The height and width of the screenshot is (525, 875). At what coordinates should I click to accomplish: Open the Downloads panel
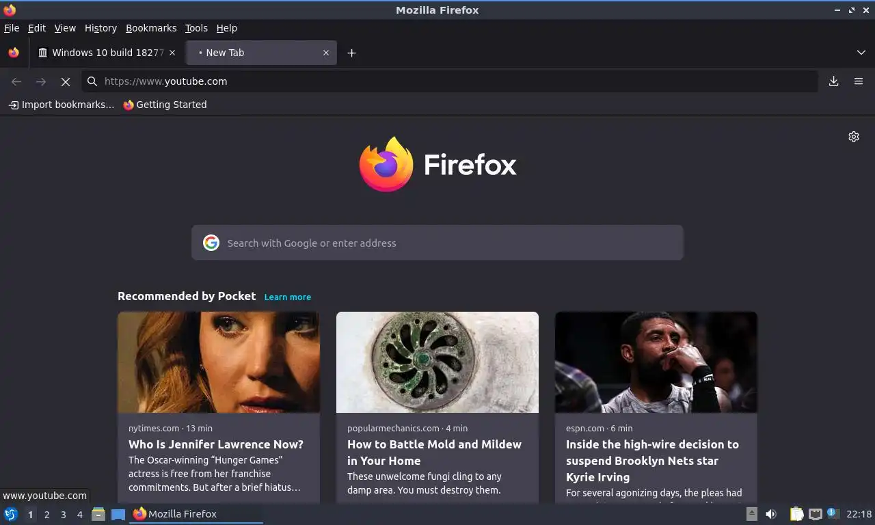tap(834, 81)
